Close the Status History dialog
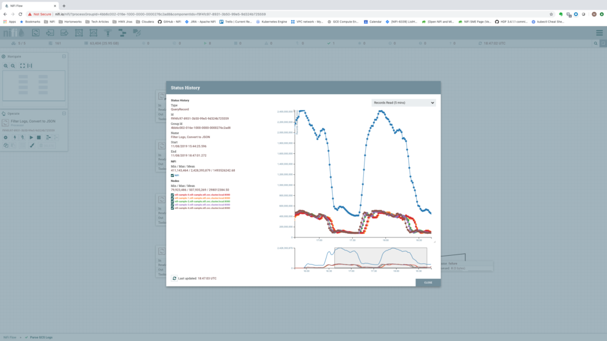This screenshot has width=607, height=341. pyautogui.click(x=428, y=282)
